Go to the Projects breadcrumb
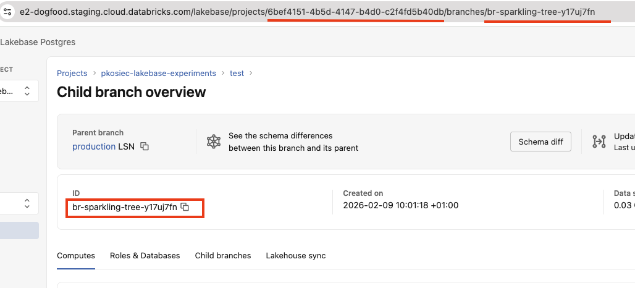The height and width of the screenshot is (288, 635). click(x=72, y=73)
